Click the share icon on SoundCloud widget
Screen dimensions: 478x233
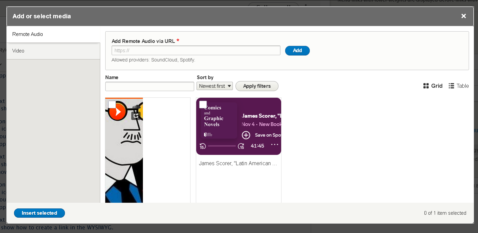tap(135, 116)
